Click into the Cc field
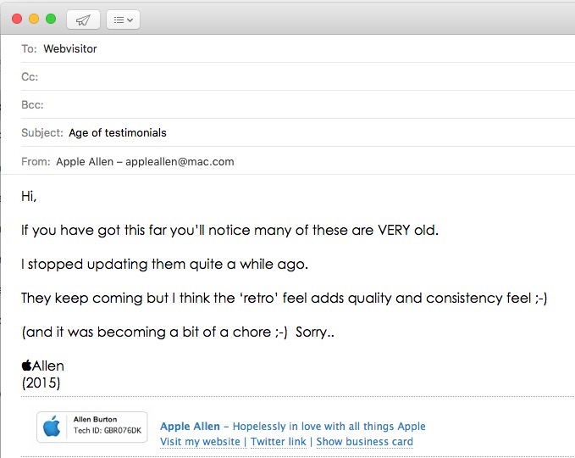 click(x=254, y=77)
